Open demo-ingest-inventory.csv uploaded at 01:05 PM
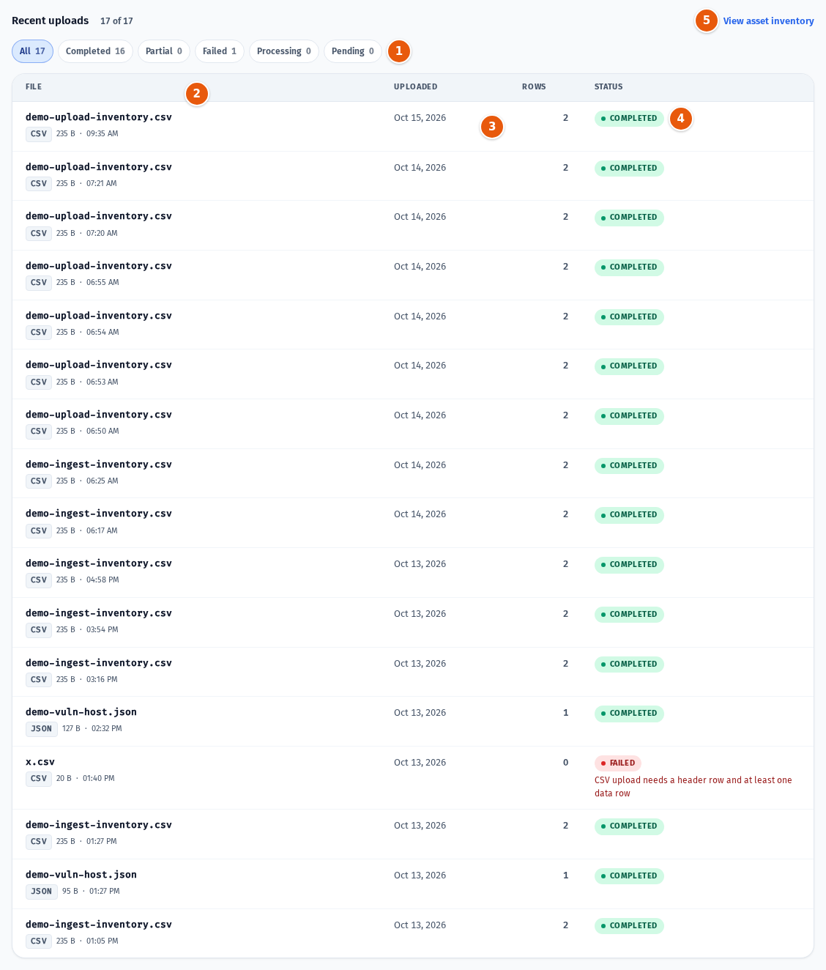The image size is (826, 970). click(99, 925)
